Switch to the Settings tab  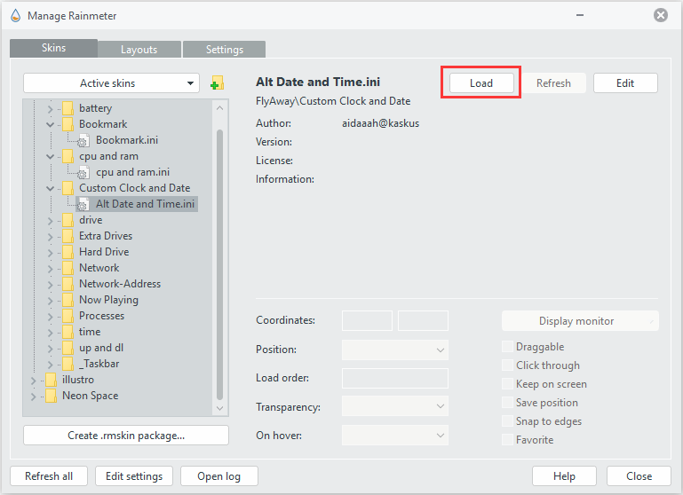[225, 50]
